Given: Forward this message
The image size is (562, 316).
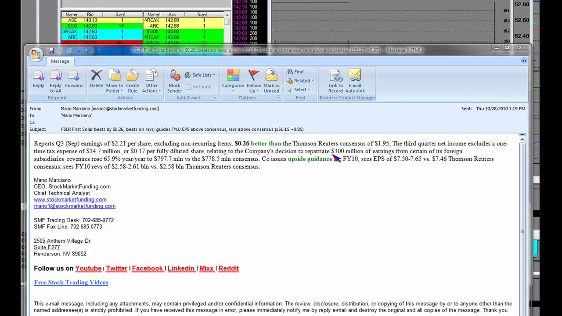Looking at the screenshot, I should (x=74, y=79).
